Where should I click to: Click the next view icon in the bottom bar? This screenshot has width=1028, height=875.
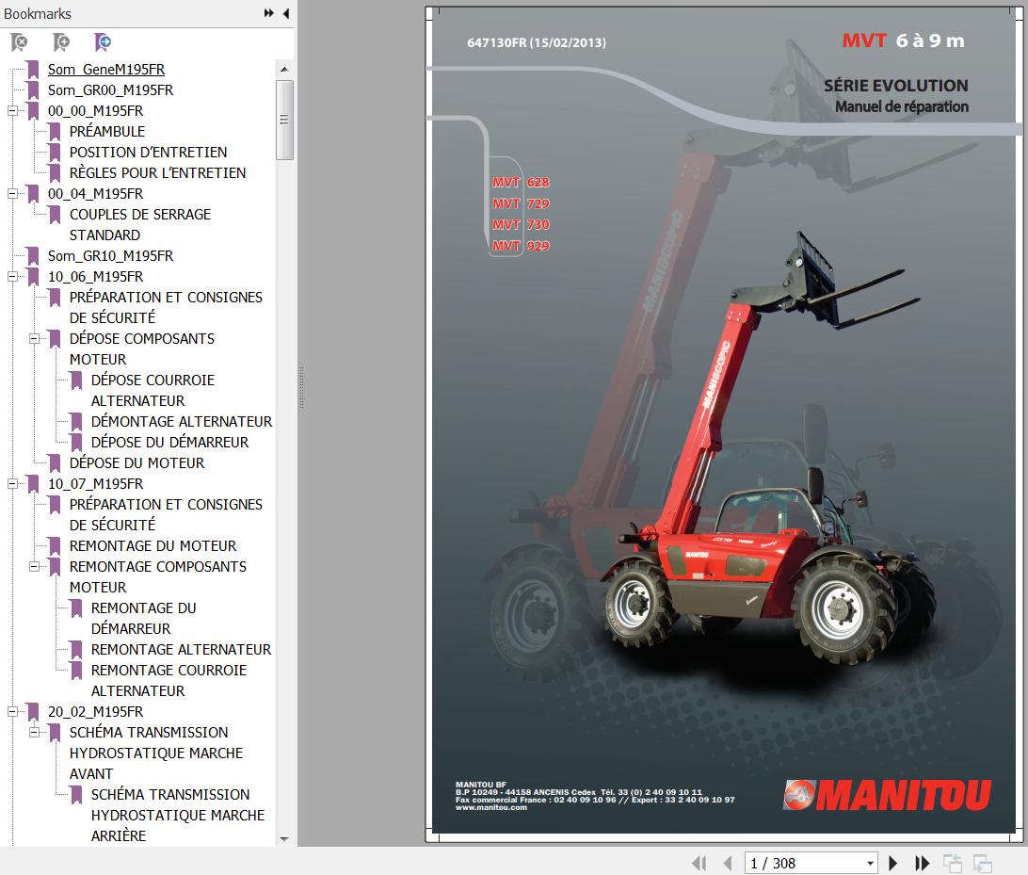982,863
